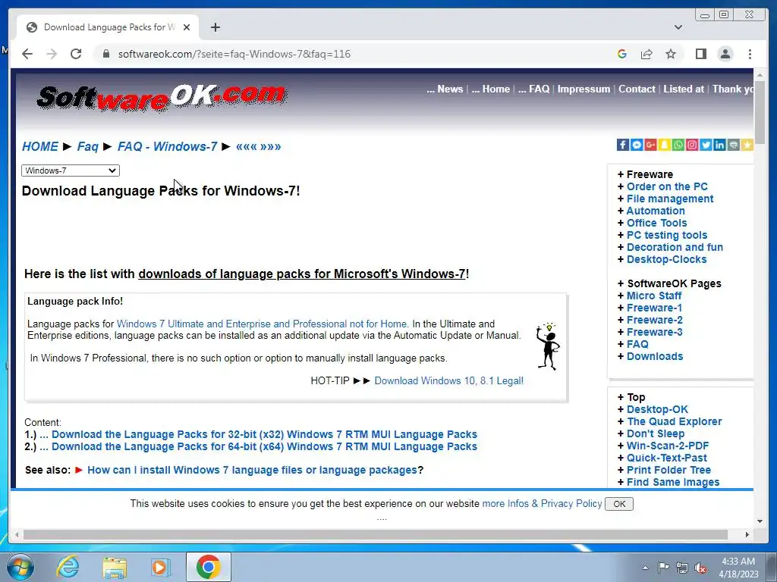Click the horizontal scrollbar right arrow
The image size is (777, 582).
pos(747,535)
